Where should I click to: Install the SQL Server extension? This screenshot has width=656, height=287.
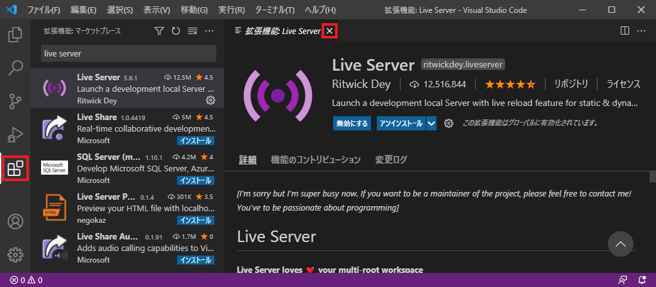point(195,180)
